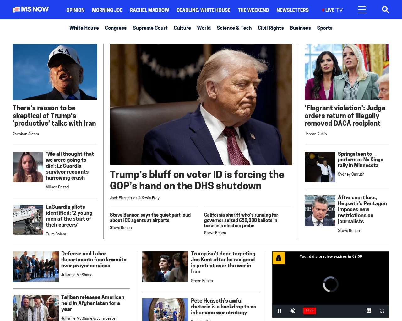Enter fullscreen on the video player
402x321 pixels.
click(382, 311)
